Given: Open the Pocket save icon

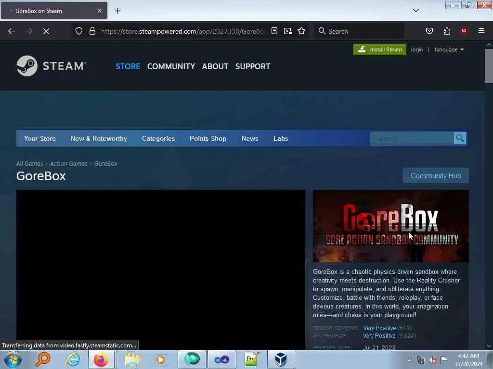Looking at the screenshot, I should pos(429,31).
